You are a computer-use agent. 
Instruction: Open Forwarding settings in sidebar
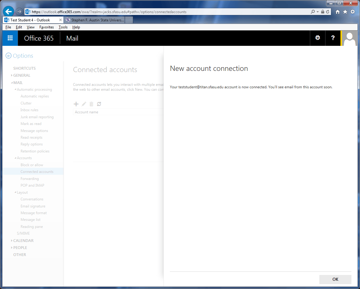30,179
